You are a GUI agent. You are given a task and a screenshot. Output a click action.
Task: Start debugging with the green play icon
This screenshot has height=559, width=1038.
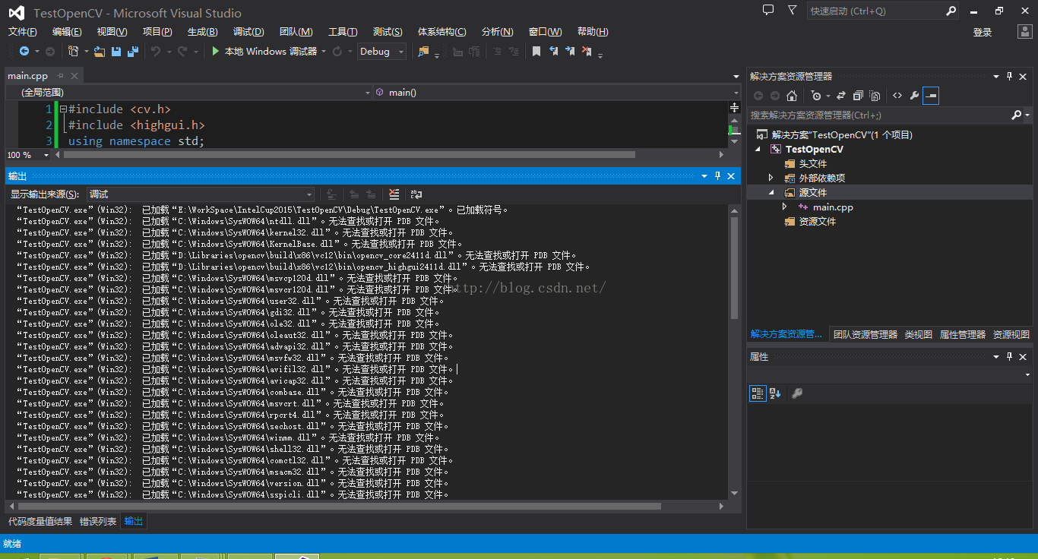tap(216, 52)
